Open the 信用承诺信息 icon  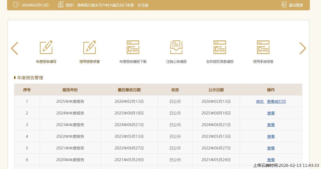tap(263, 47)
